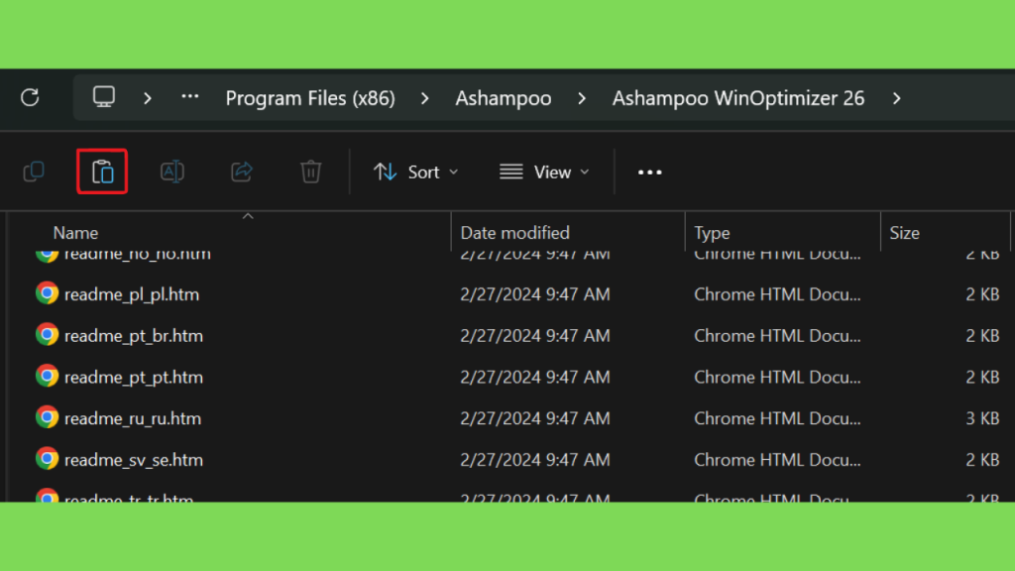Click the date of readme_ru_ru.htm

click(534, 419)
